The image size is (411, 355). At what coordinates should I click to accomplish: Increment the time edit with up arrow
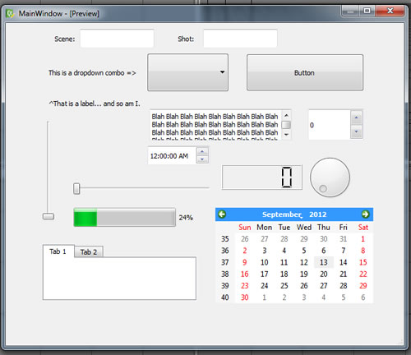202,151
